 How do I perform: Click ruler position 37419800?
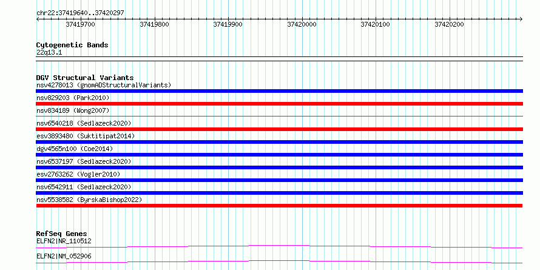coord(154,24)
